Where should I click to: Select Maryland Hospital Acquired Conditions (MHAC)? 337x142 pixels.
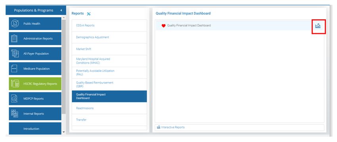[109, 61]
